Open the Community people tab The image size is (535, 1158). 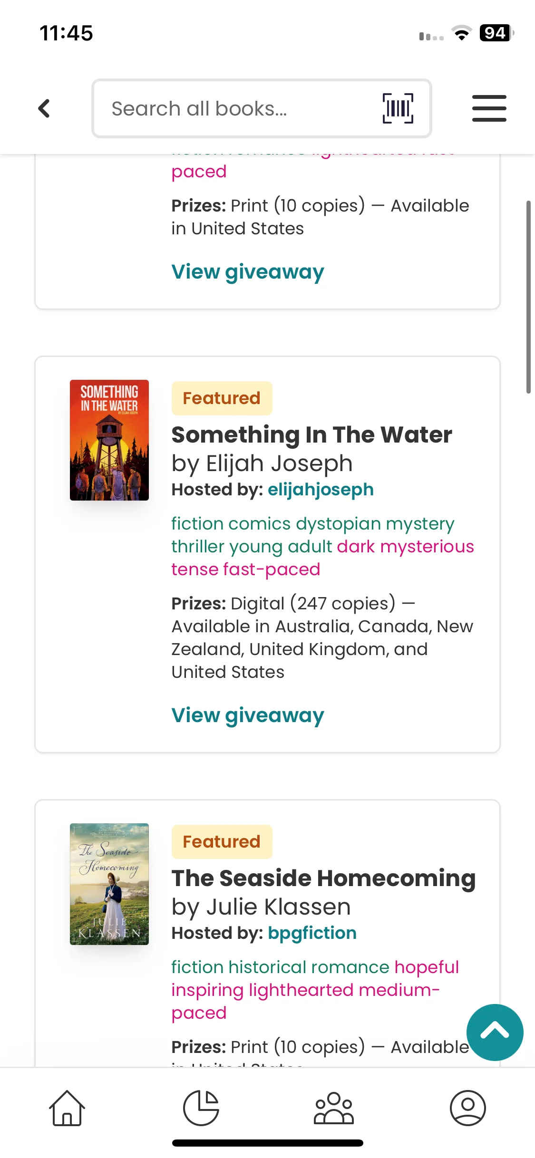pyautogui.click(x=334, y=1108)
